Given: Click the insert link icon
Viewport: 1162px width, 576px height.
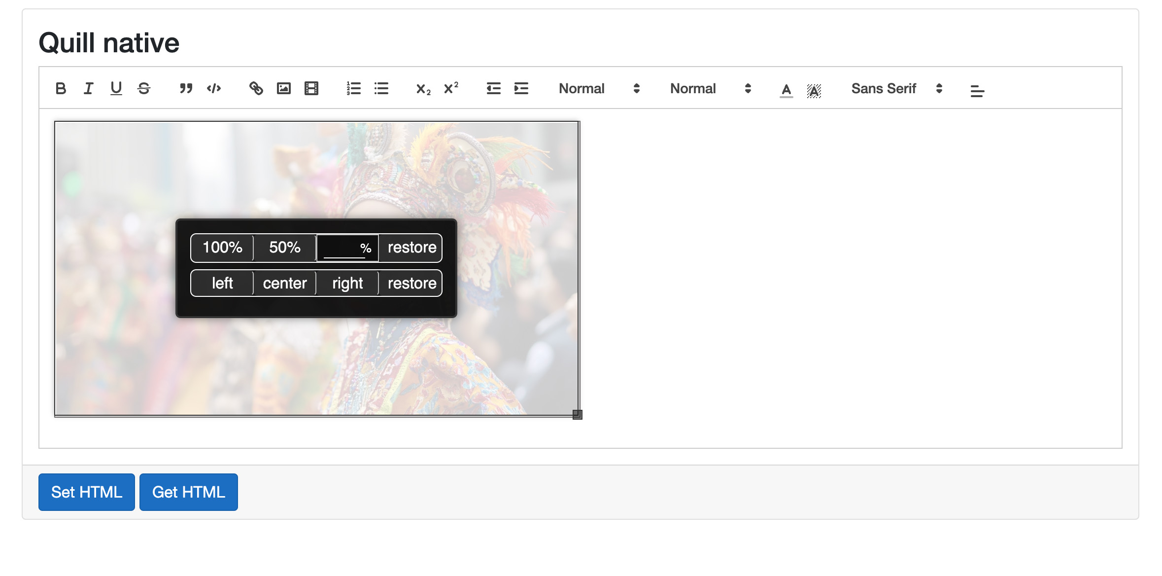Looking at the screenshot, I should click(x=256, y=88).
